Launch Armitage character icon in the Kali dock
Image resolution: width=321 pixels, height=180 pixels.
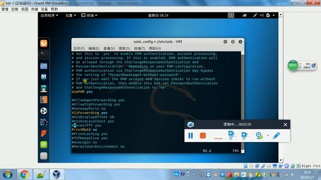[44, 88]
